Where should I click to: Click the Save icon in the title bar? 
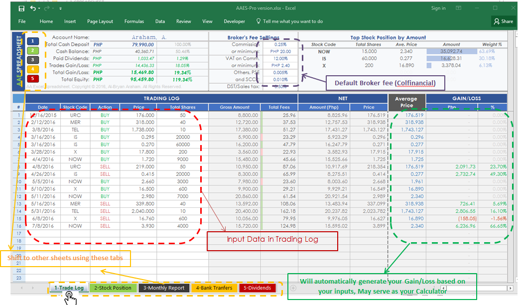click(21, 8)
